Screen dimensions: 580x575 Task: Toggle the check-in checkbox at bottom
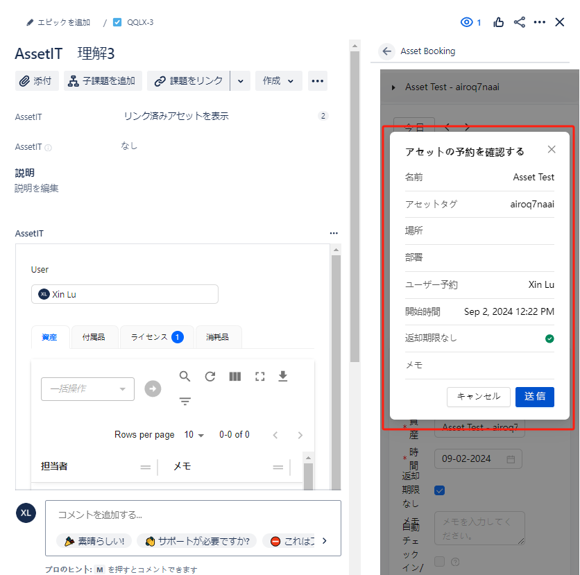439,560
